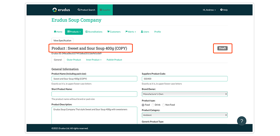Image resolution: width=280 pixels, height=136 pixels.
Task: Switch to the Outer Product tab
Action: pyautogui.click(x=74, y=60)
